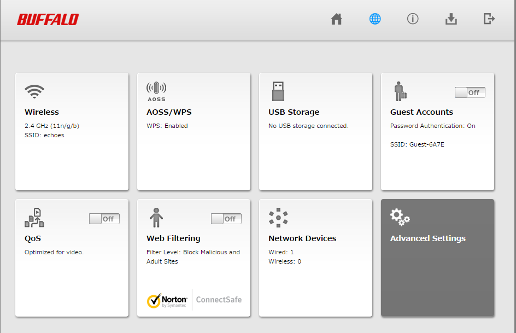
Task: Open the USB Storage title
Action: 294,112
